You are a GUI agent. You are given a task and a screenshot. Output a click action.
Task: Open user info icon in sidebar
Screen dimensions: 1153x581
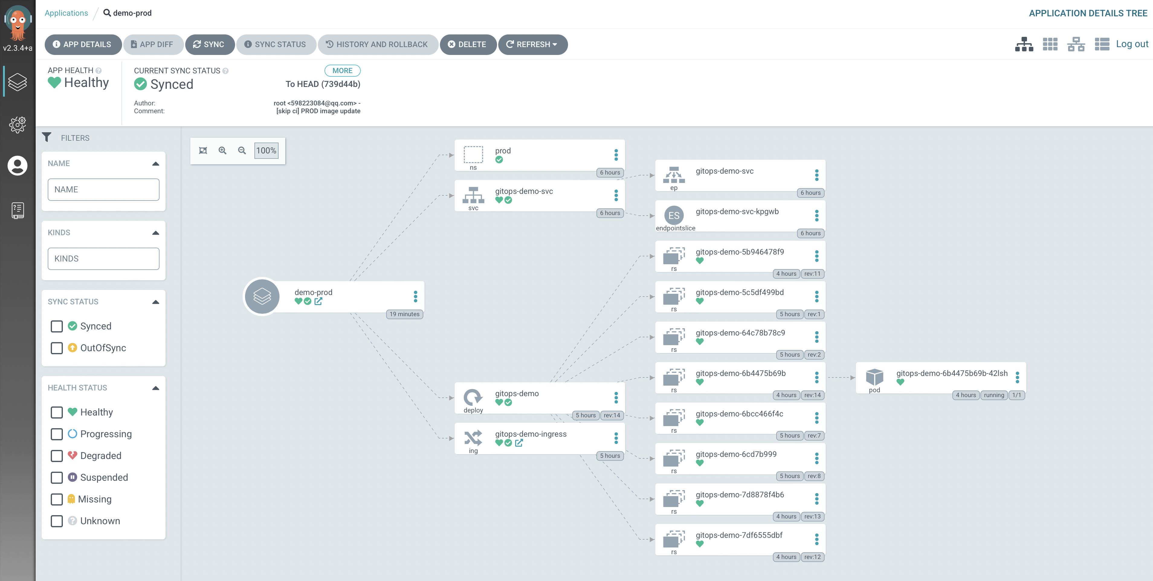(18, 165)
